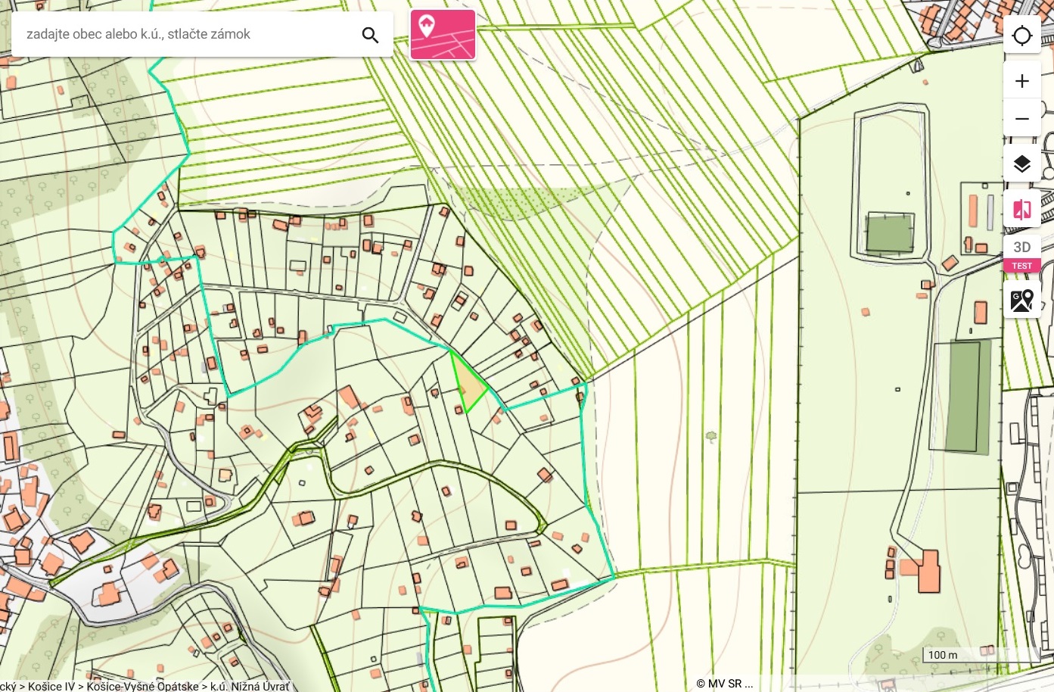Zoom in with the plus button
The height and width of the screenshot is (692, 1054).
(1022, 81)
